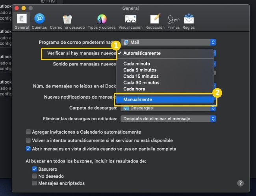
Task: Select Manualmente from the menu
Action: click(165, 99)
